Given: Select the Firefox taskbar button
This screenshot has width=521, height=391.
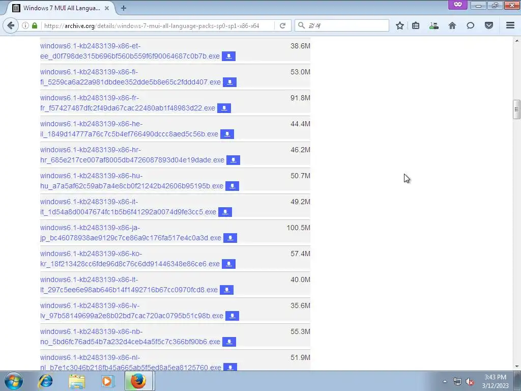Looking at the screenshot, I should click(x=138, y=381).
